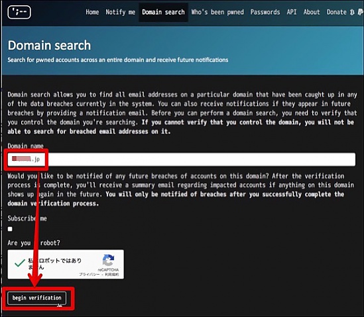Image resolution: width=364 pixels, height=317 pixels.
Task: Focus the Domain name input field
Action: coord(181,159)
